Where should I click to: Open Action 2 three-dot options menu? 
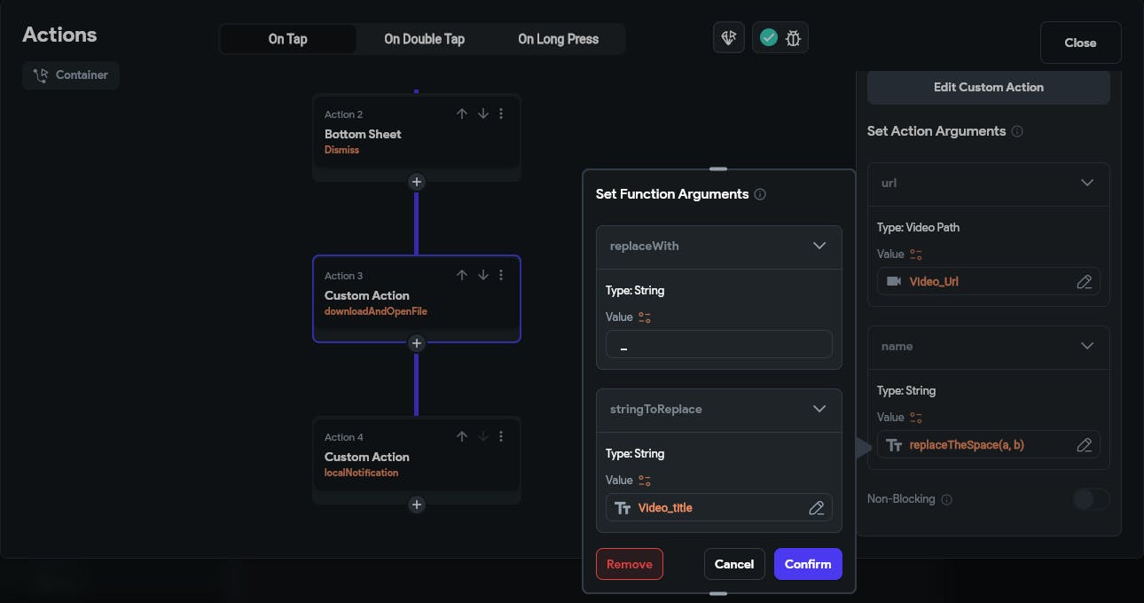[x=501, y=114]
